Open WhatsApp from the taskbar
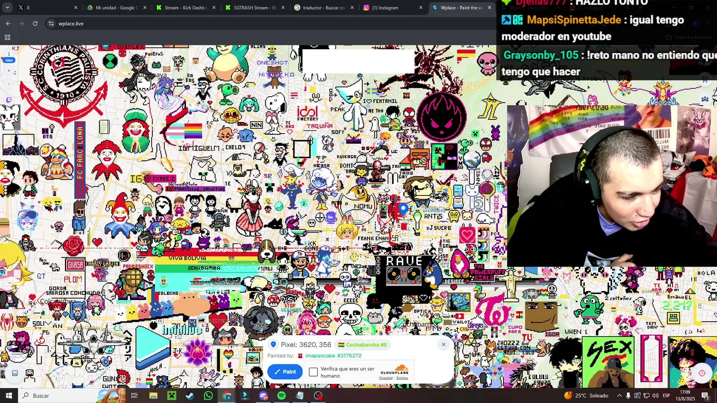 pyautogui.click(x=208, y=396)
